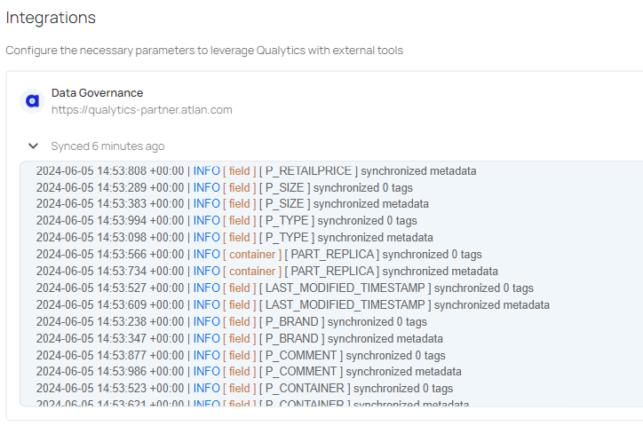Select the P_TYPE synchronized metadata line
Screen dimensions: 643x426
tap(234, 238)
